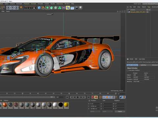Step to previous frame
The width and height of the screenshot is (158, 118).
(75, 97)
